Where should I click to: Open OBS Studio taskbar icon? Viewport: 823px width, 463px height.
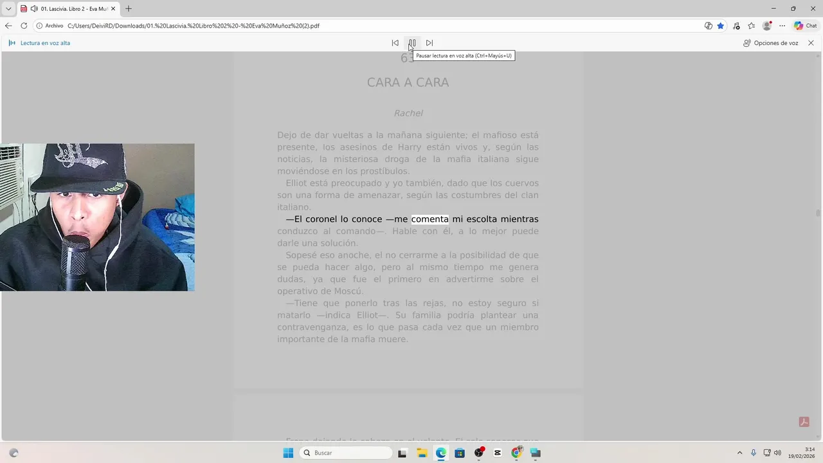tap(478, 453)
